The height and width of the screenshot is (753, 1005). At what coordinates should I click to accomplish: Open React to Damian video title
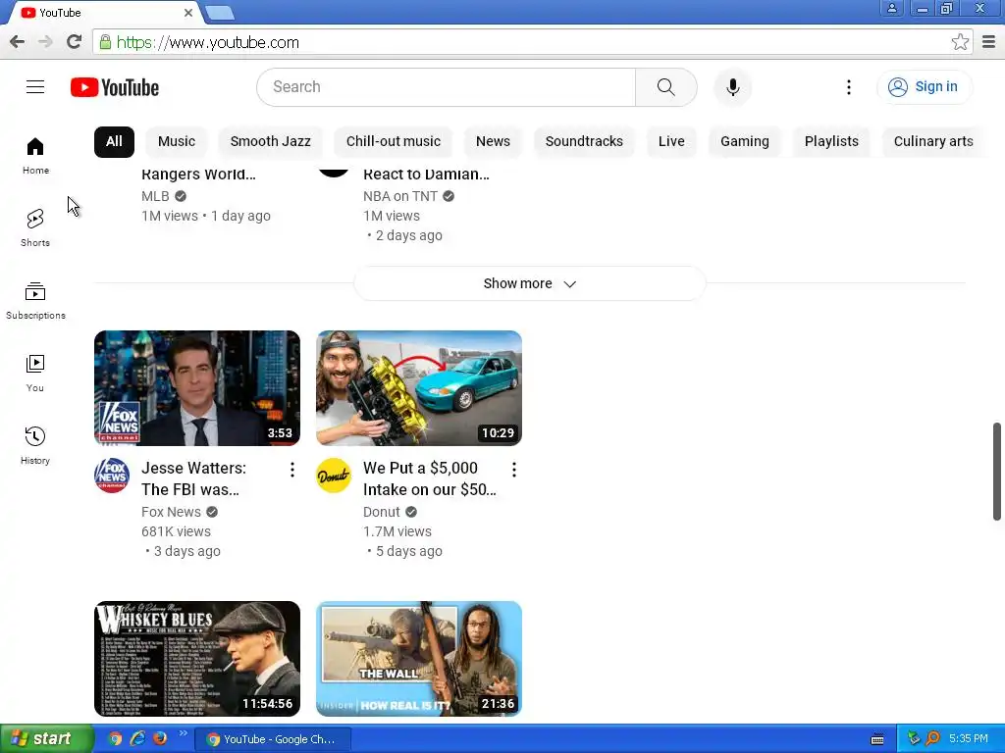pos(426,175)
